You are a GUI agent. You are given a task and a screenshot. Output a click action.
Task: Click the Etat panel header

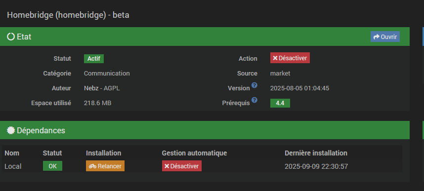tap(205, 37)
